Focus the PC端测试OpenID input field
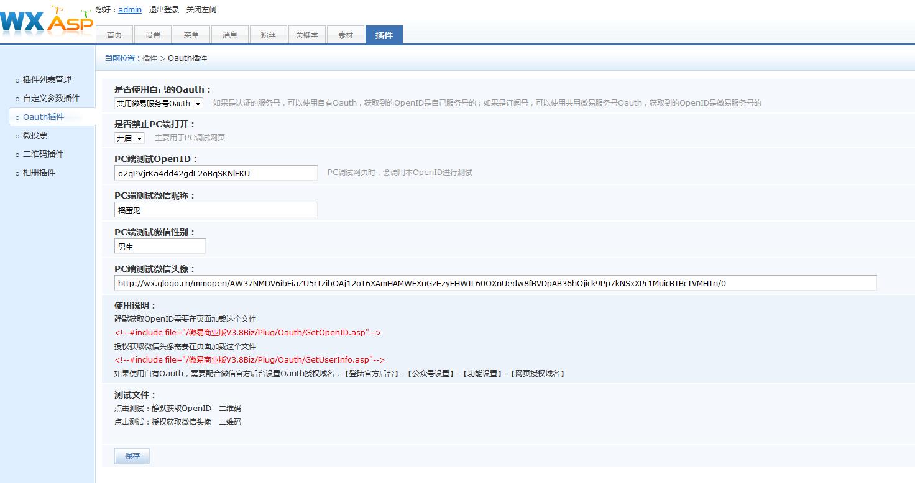Screen dimensions: 915x483 (x=216, y=173)
